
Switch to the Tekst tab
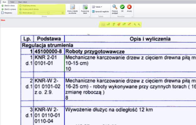[x=12, y=2]
